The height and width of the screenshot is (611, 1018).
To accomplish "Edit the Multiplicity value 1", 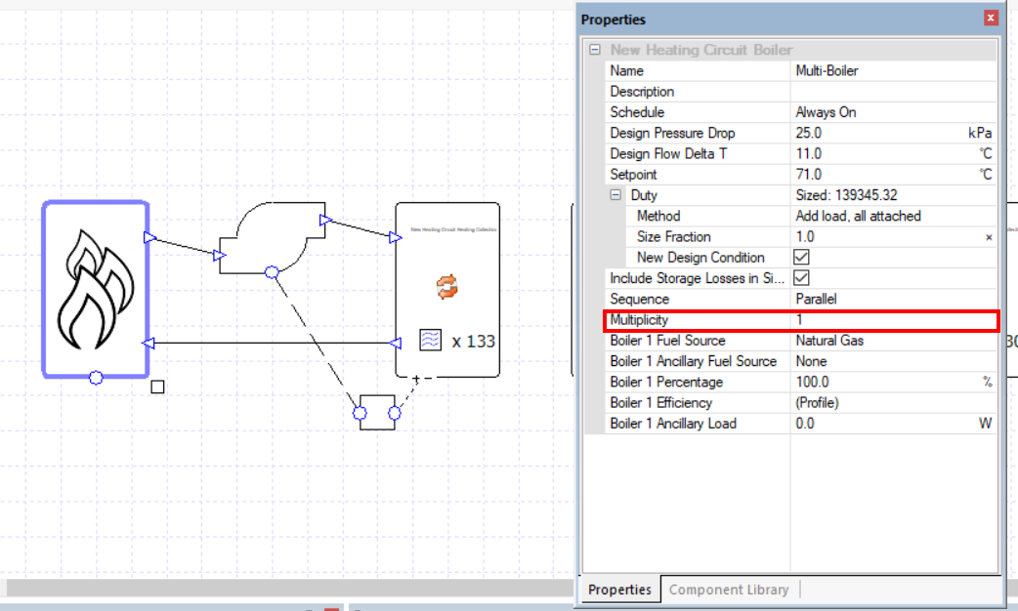I will click(x=893, y=320).
